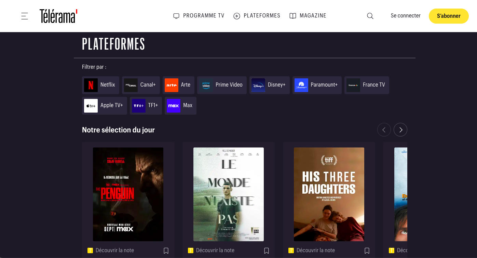Screen dimensions: 477x258
Task: Open Le Monde n'existe pas poster
Action: (x=229, y=194)
